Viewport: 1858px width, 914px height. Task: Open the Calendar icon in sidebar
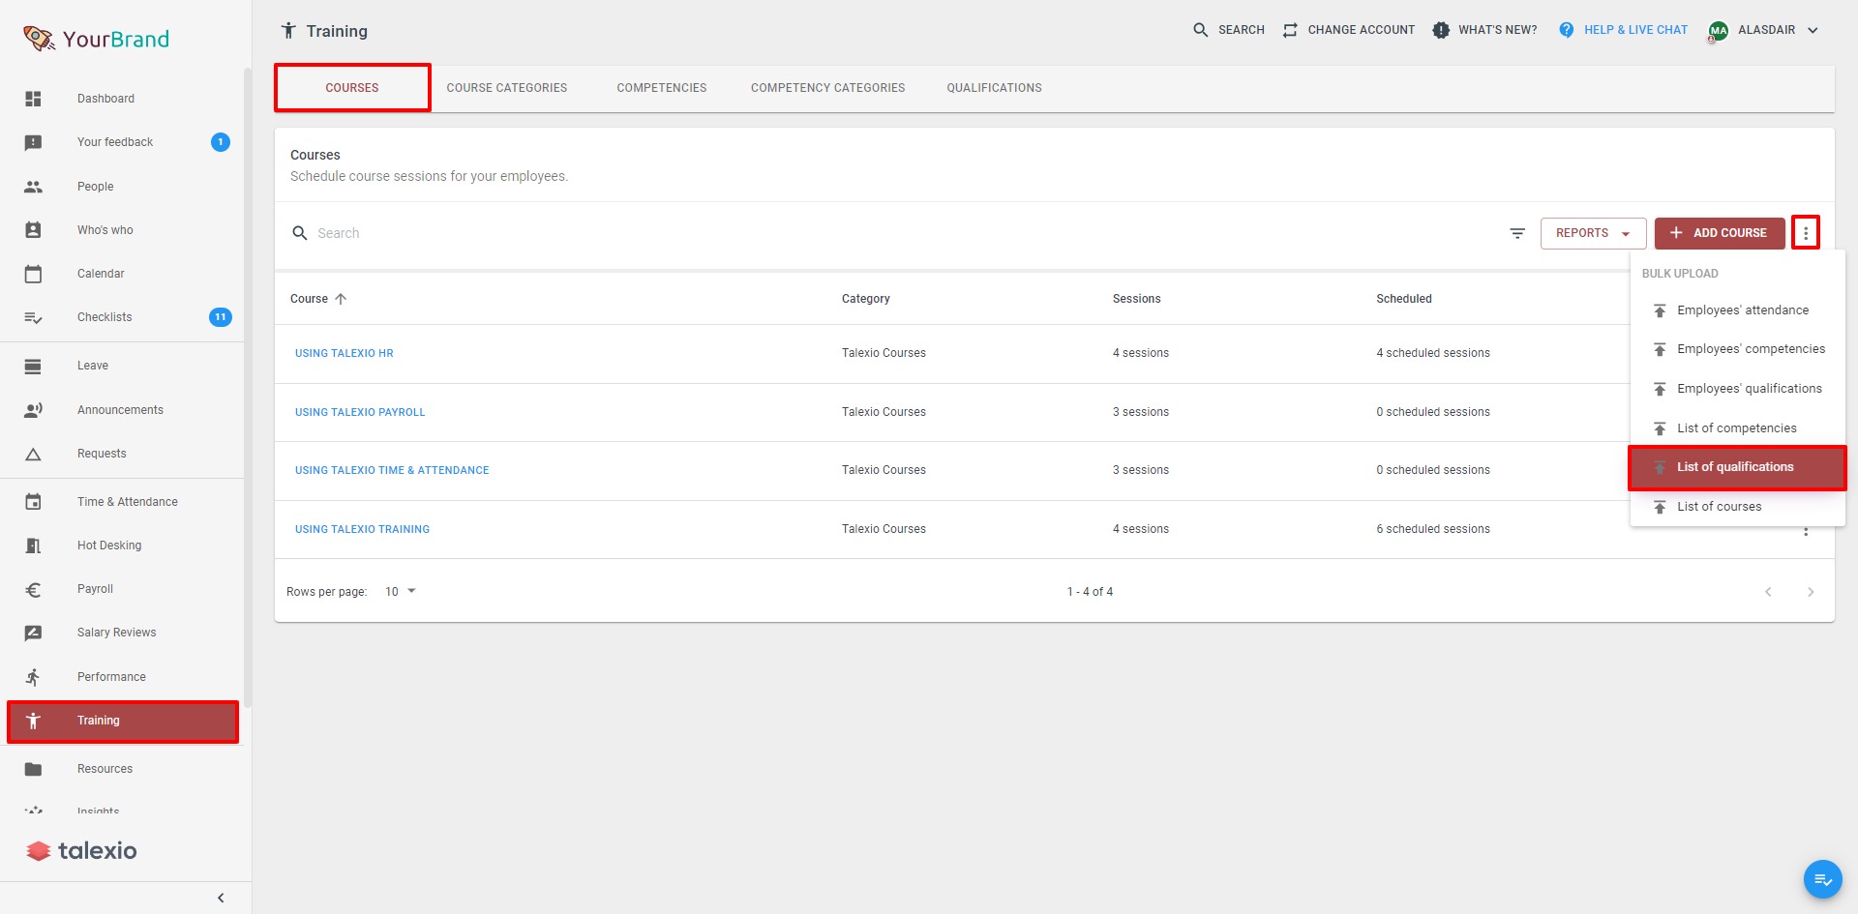click(33, 274)
